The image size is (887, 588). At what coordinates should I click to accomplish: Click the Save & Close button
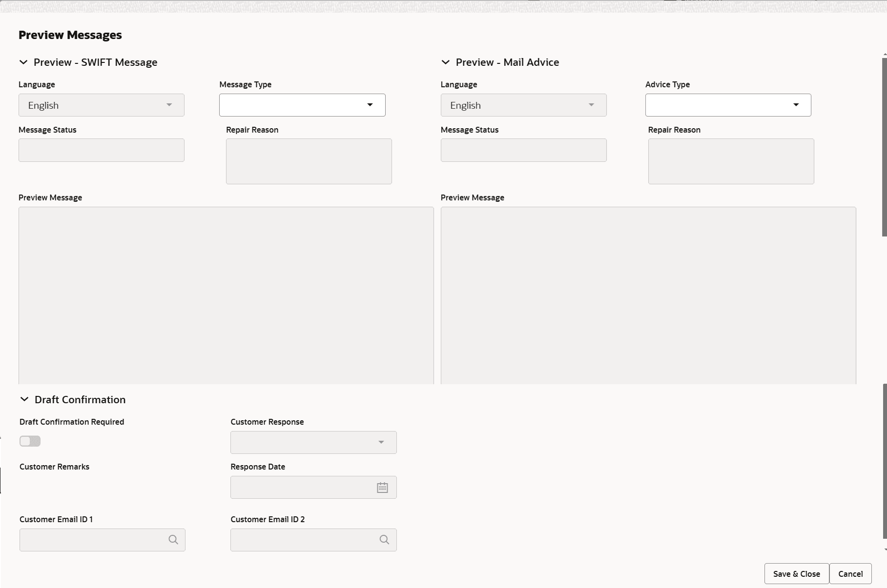[x=797, y=574]
